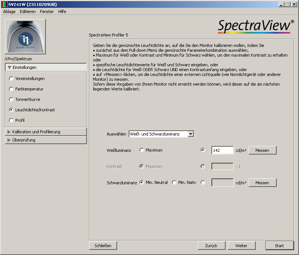Open the Hilfe menu

(x=62, y=12)
